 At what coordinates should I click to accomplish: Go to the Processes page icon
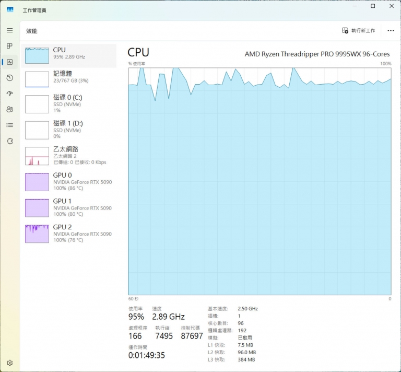(x=9, y=47)
